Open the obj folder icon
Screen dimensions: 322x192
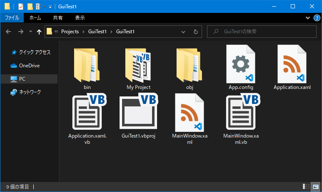point(190,65)
